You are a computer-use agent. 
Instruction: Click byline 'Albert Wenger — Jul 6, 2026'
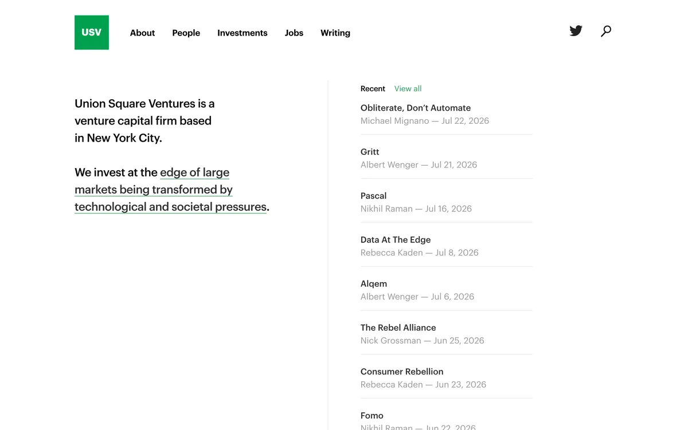417,297
